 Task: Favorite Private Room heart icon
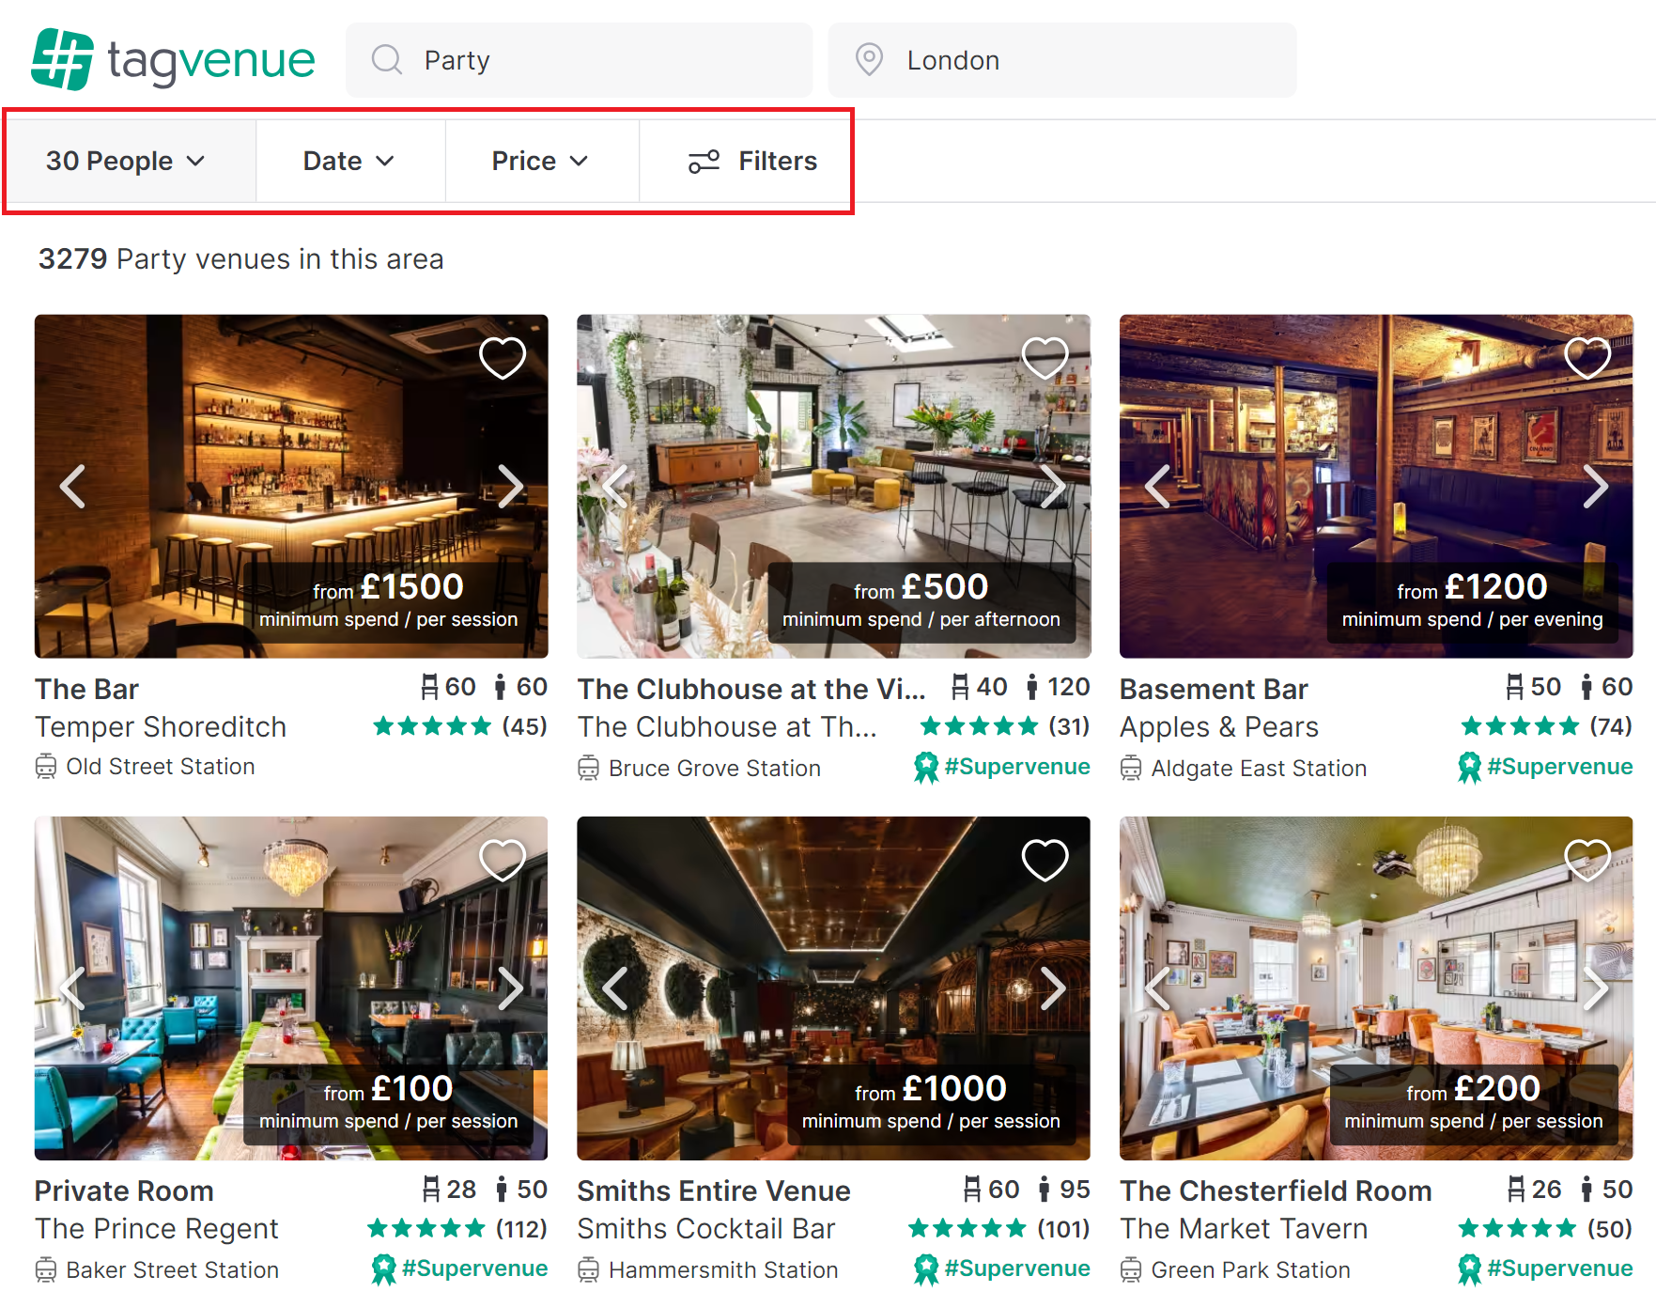(503, 860)
